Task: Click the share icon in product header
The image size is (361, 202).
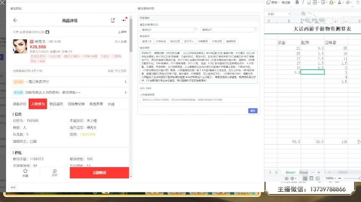Action: coord(113,20)
